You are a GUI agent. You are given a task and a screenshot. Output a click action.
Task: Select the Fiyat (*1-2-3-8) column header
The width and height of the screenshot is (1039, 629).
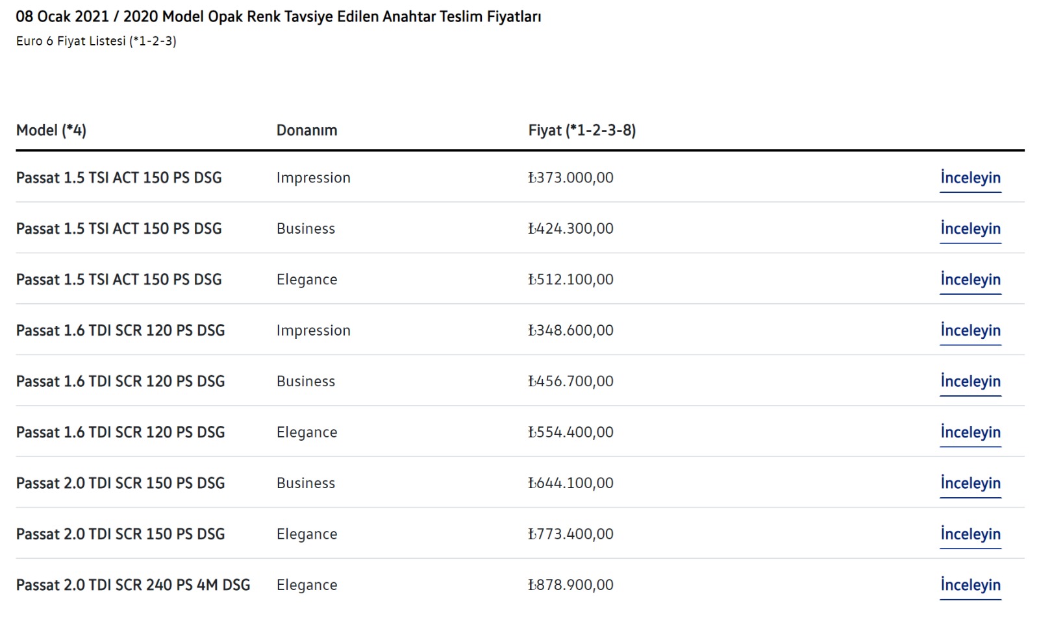(x=582, y=130)
